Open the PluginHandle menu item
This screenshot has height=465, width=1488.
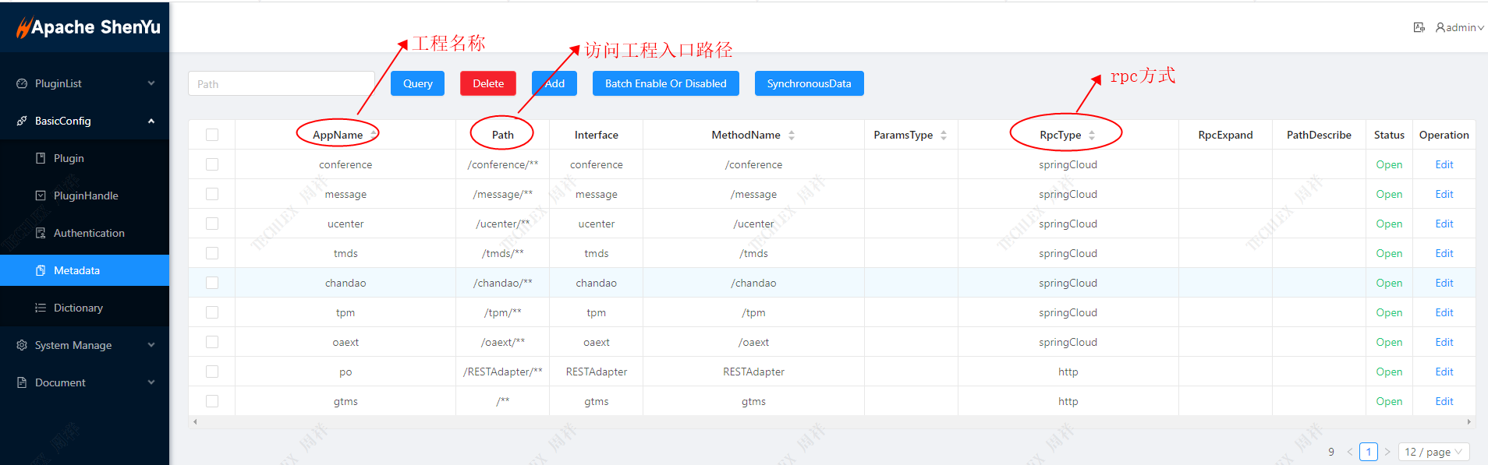click(84, 196)
